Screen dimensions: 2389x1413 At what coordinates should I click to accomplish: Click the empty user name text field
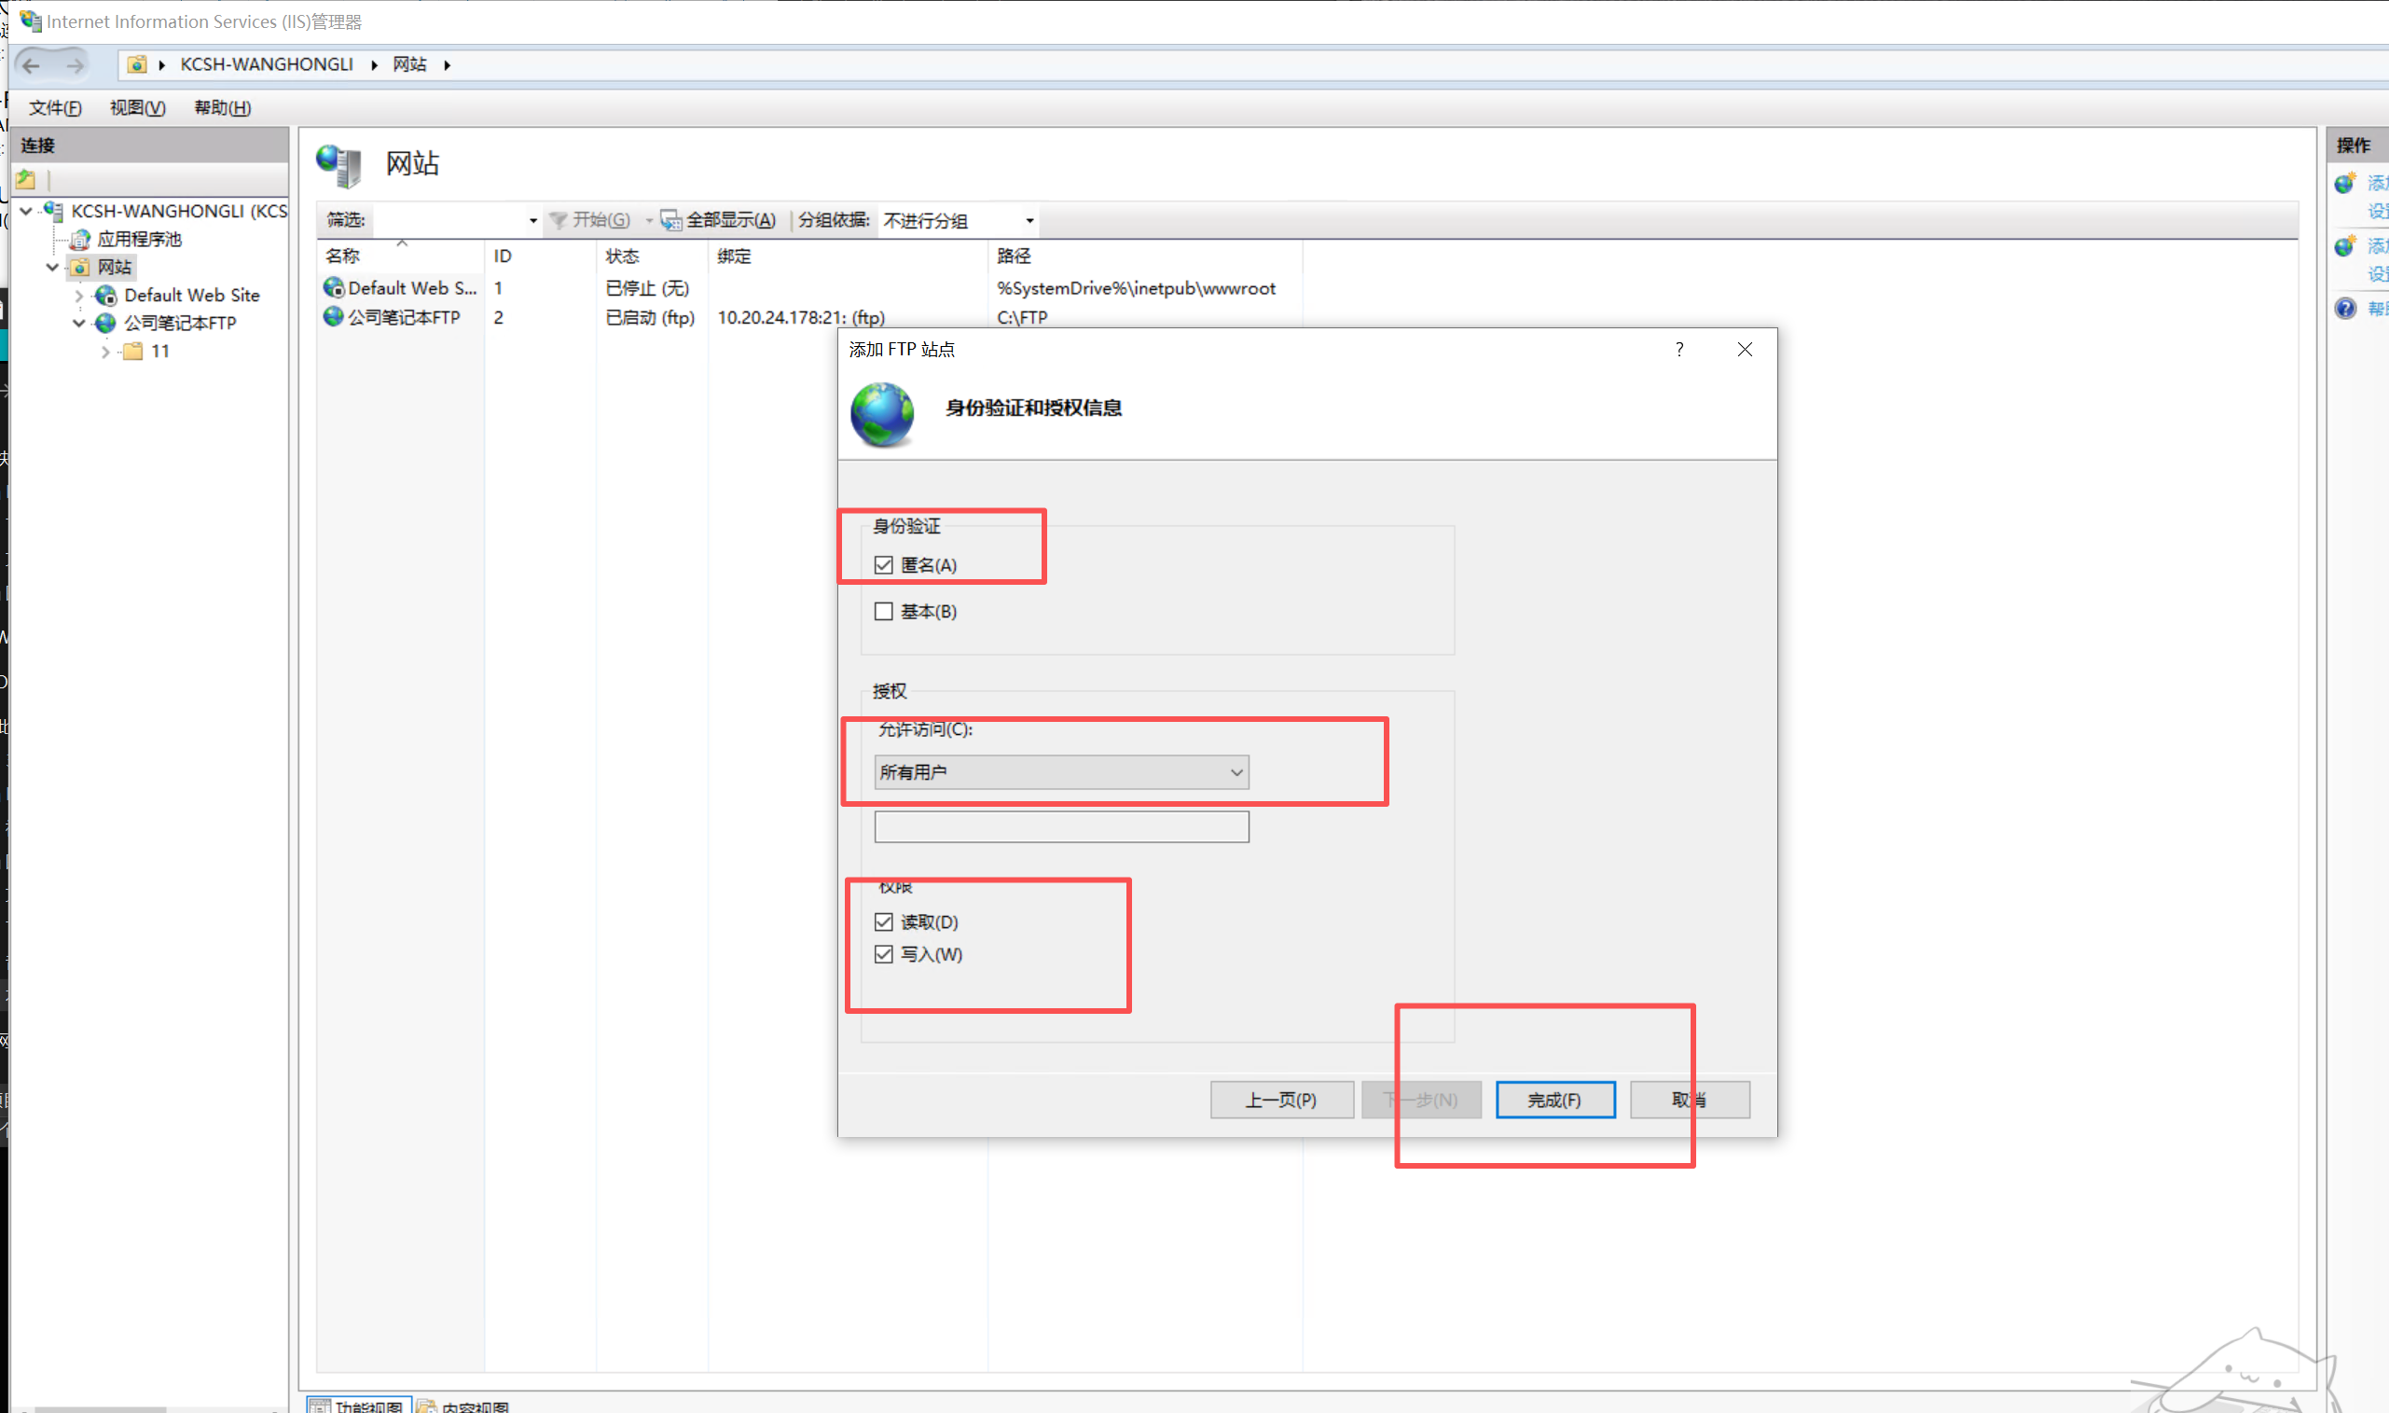point(1060,826)
